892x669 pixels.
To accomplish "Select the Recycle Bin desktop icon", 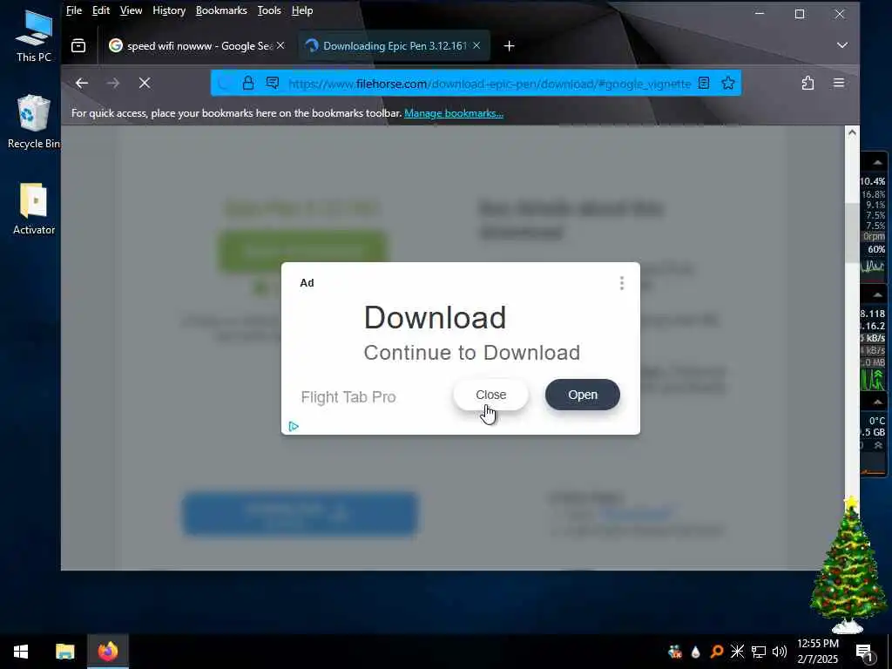I will point(34,122).
